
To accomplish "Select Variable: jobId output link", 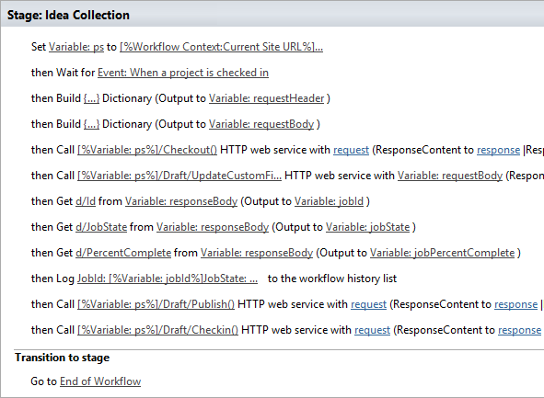I will pos(330,201).
